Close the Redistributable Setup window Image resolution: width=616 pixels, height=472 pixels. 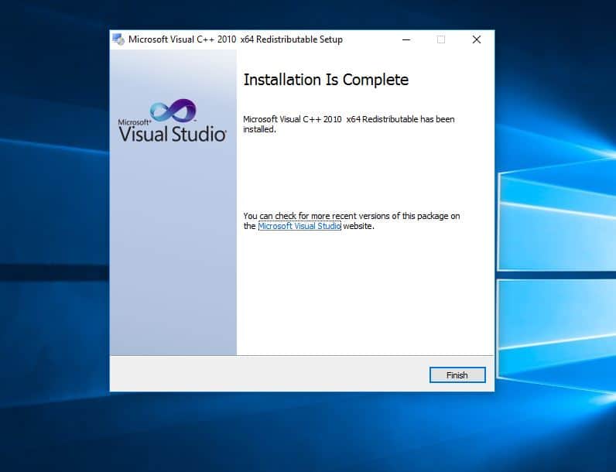point(477,39)
